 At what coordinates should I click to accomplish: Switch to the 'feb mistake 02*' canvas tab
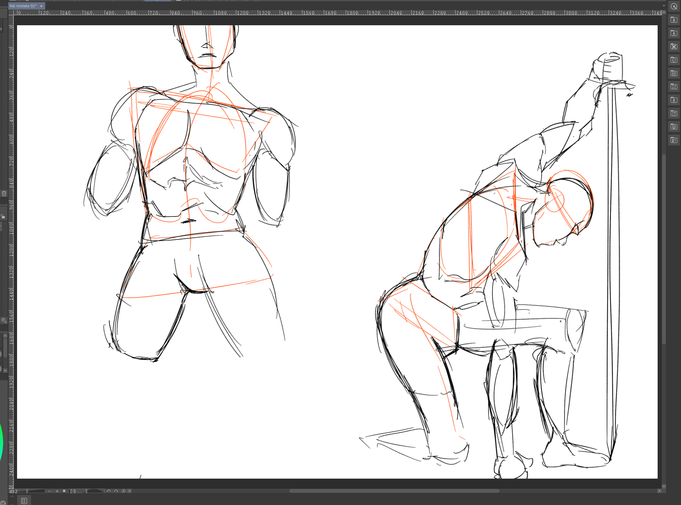click(23, 6)
